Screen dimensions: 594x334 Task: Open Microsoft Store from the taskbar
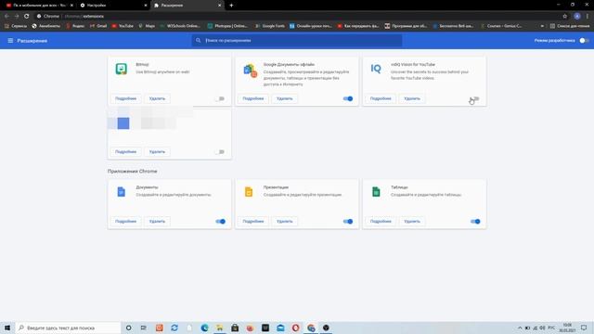click(235, 328)
